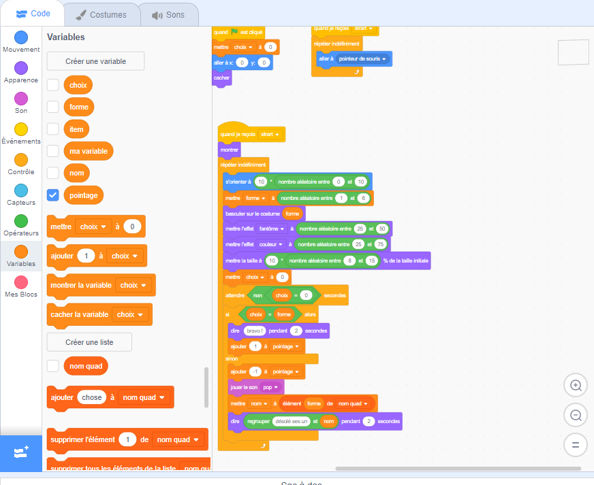Open the couleur effect dropdown

pyautogui.click(x=271, y=244)
